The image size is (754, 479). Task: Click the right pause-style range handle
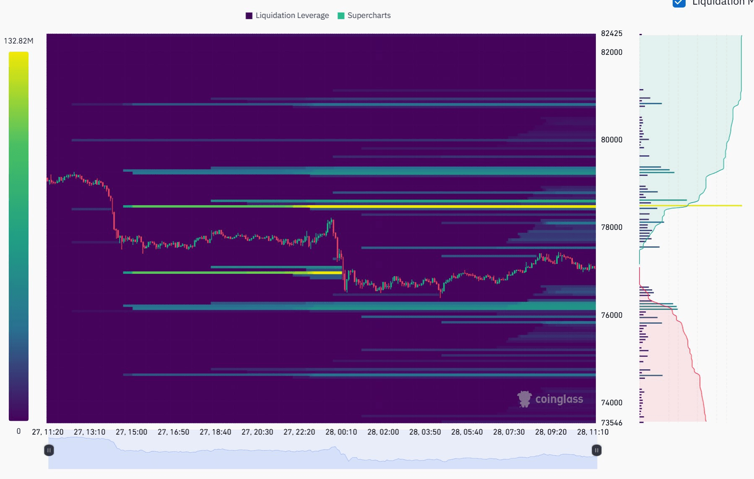(x=596, y=451)
